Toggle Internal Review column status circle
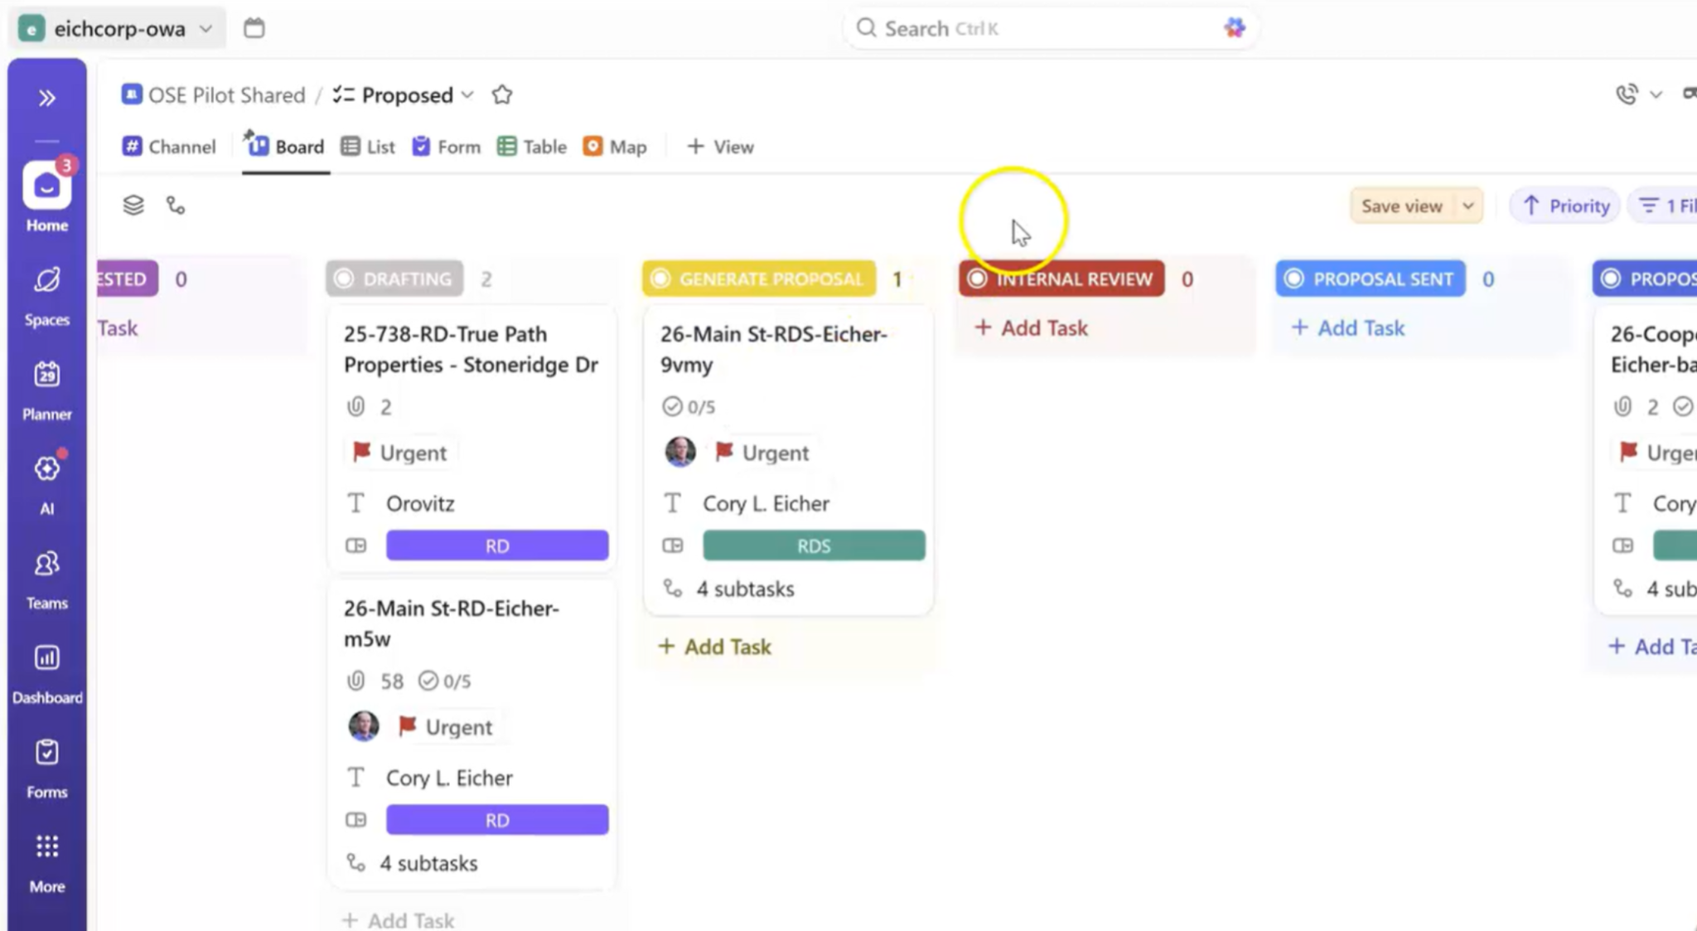1697x931 pixels. tap(977, 279)
